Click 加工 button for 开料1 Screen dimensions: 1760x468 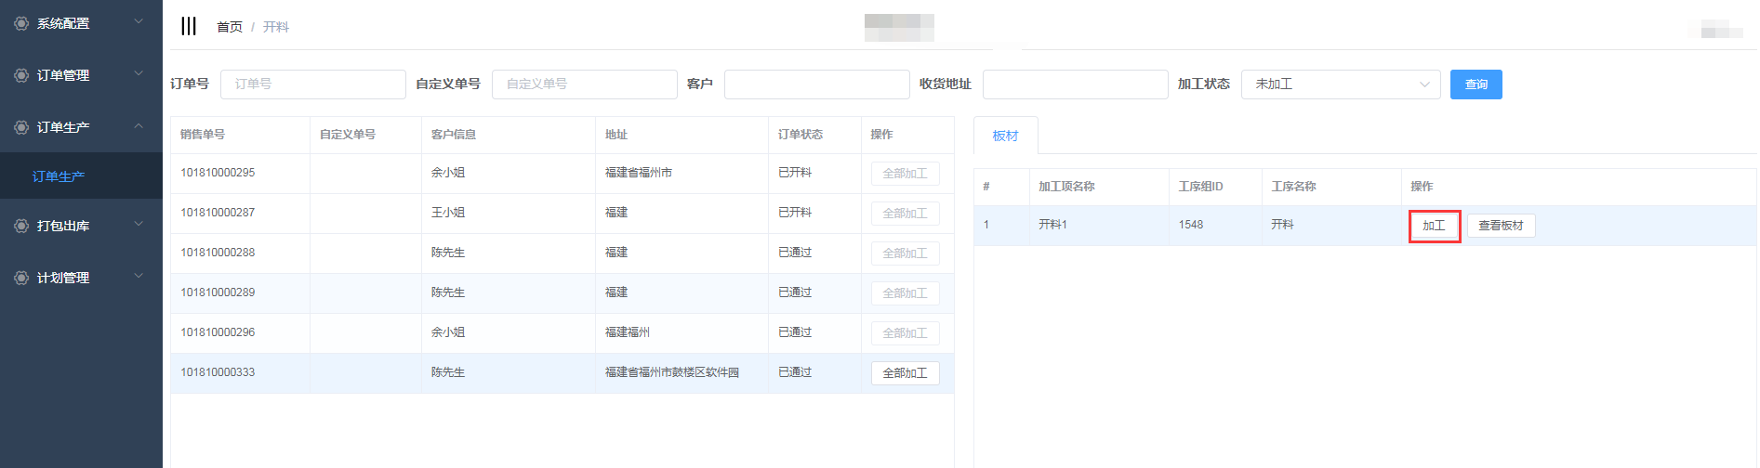[1434, 226]
